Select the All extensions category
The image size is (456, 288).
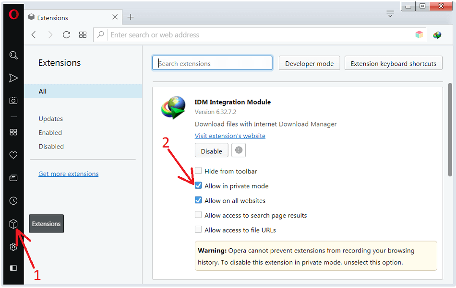click(x=83, y=91)
